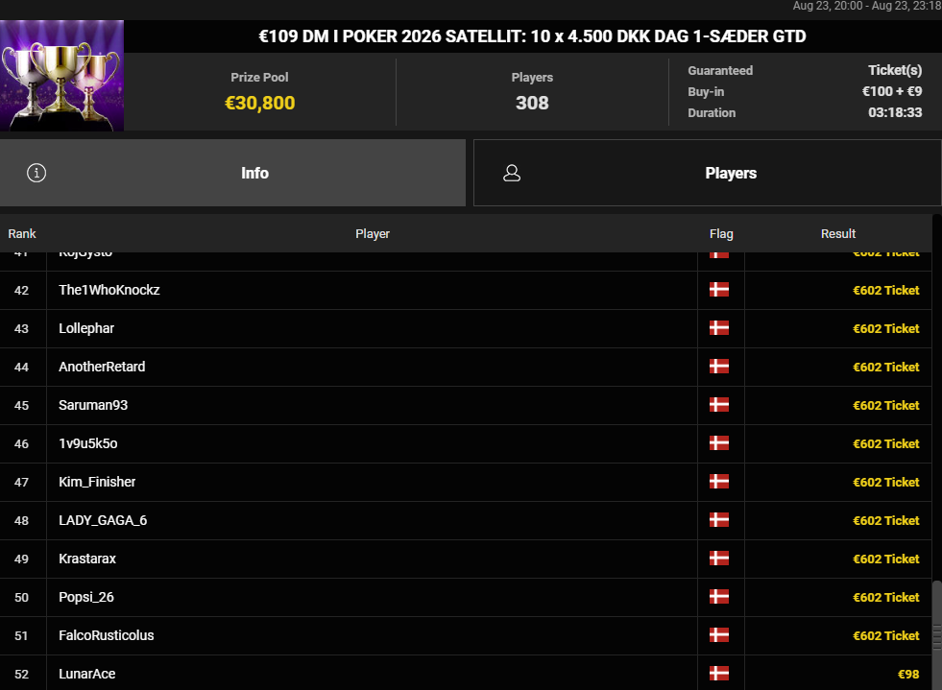This screenshot has height=690, width=942.
Task: Click the Denmark flag beside LunarAce
Action: coord(719,674)
